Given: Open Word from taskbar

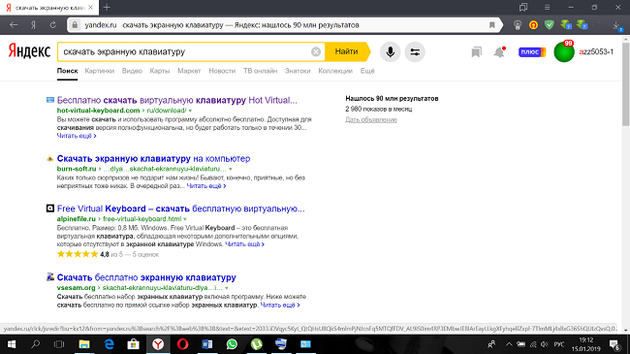Looking at the screenshot, I should tap(206, 344).
